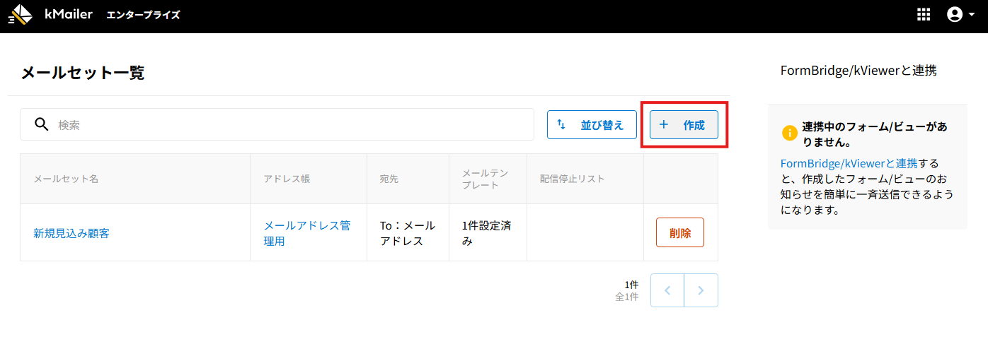Image resolution: width=988 pixels, height=356 pixels.
Task: Open the 新規見込み顧客 mail set
Action: [x=71, y=233]
